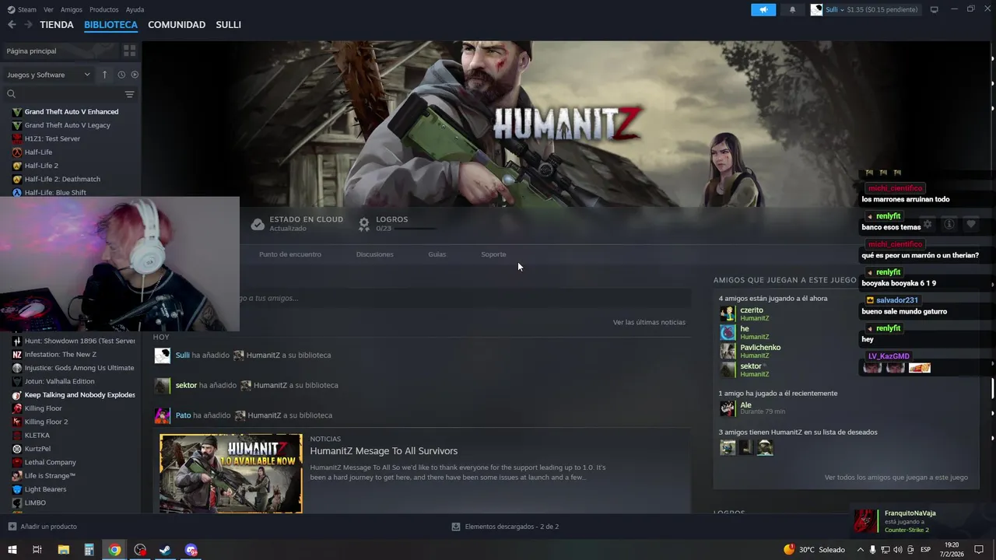The height and width of the screenshot is (560, 996).
Task: Open HumanitZ 1.0 Available Now news thumbnail
Action: coord(231,474)
